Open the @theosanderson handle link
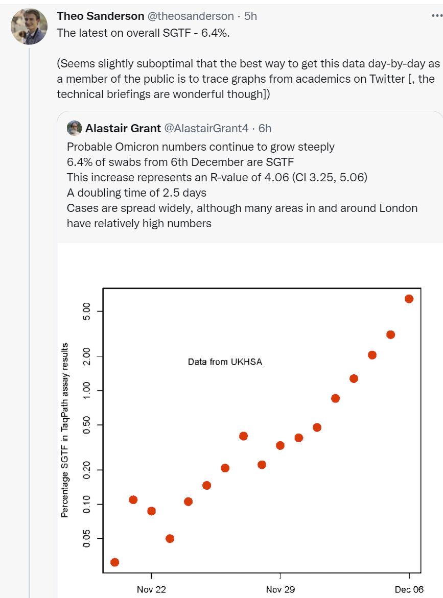443x598 pixels. 191,16
